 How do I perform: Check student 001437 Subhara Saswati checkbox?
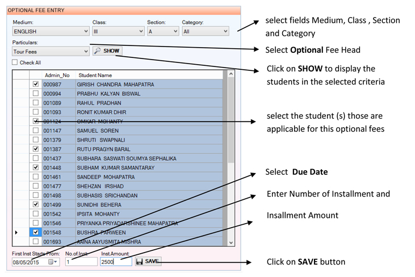35,158
